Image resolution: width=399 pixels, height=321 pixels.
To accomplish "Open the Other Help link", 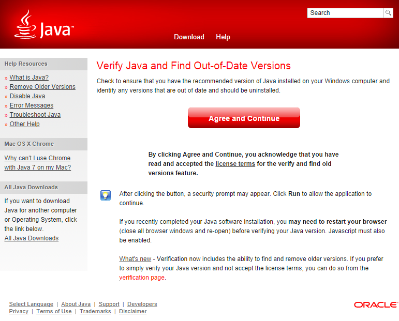I will [x=24, y=124].
